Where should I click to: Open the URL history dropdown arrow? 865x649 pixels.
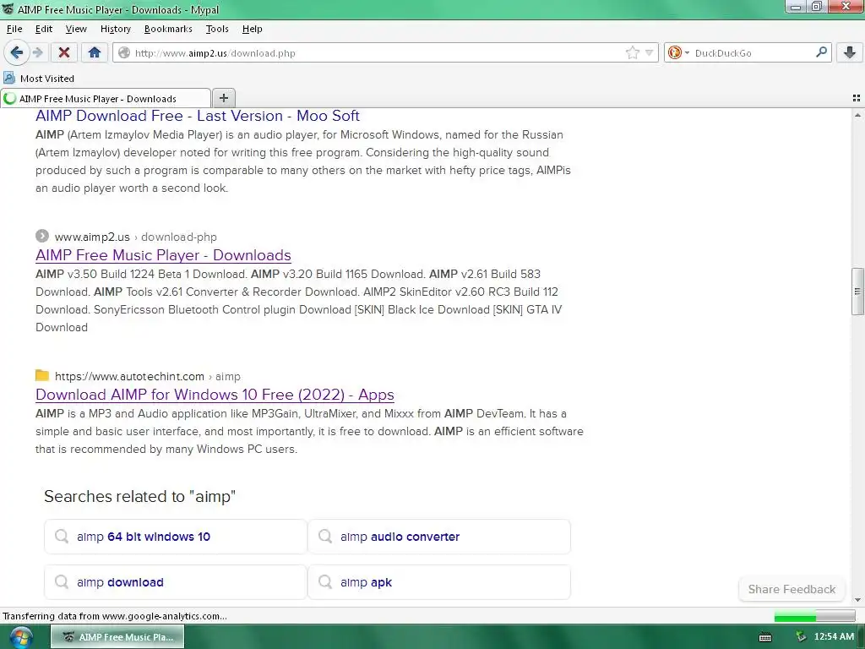(650, 52)
